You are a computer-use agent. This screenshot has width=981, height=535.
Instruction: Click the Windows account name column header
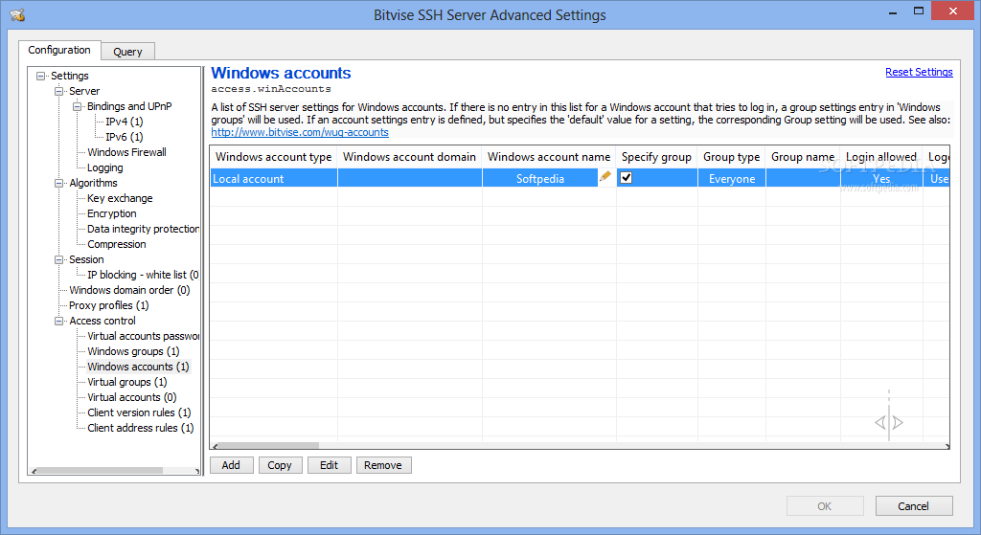pos(549,157)
